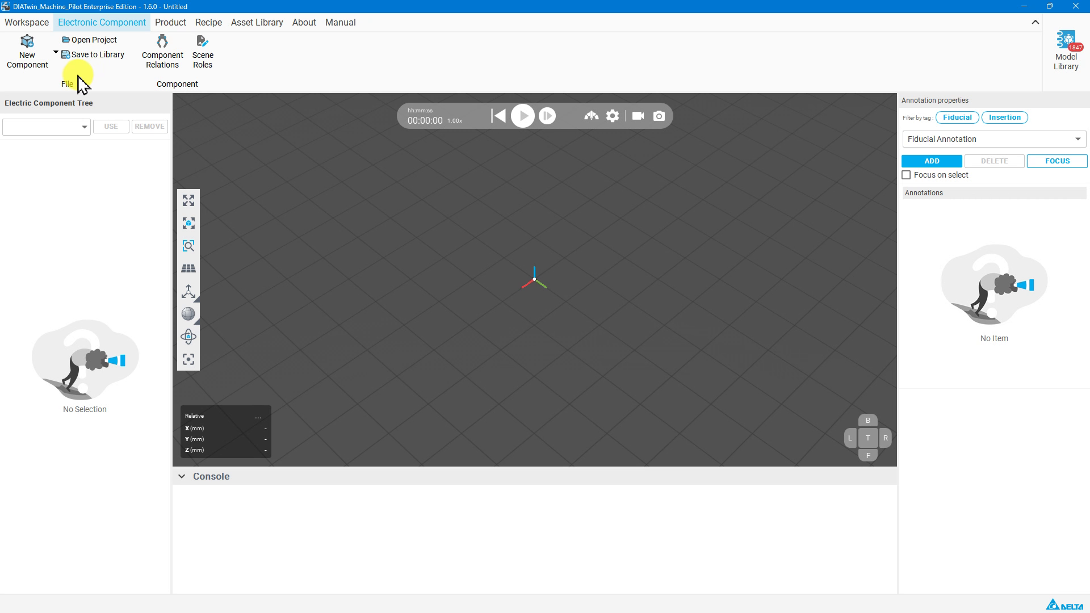Open Relative coordinate options ellipsis
The image size is (1090, 613).
coord(258,417)
